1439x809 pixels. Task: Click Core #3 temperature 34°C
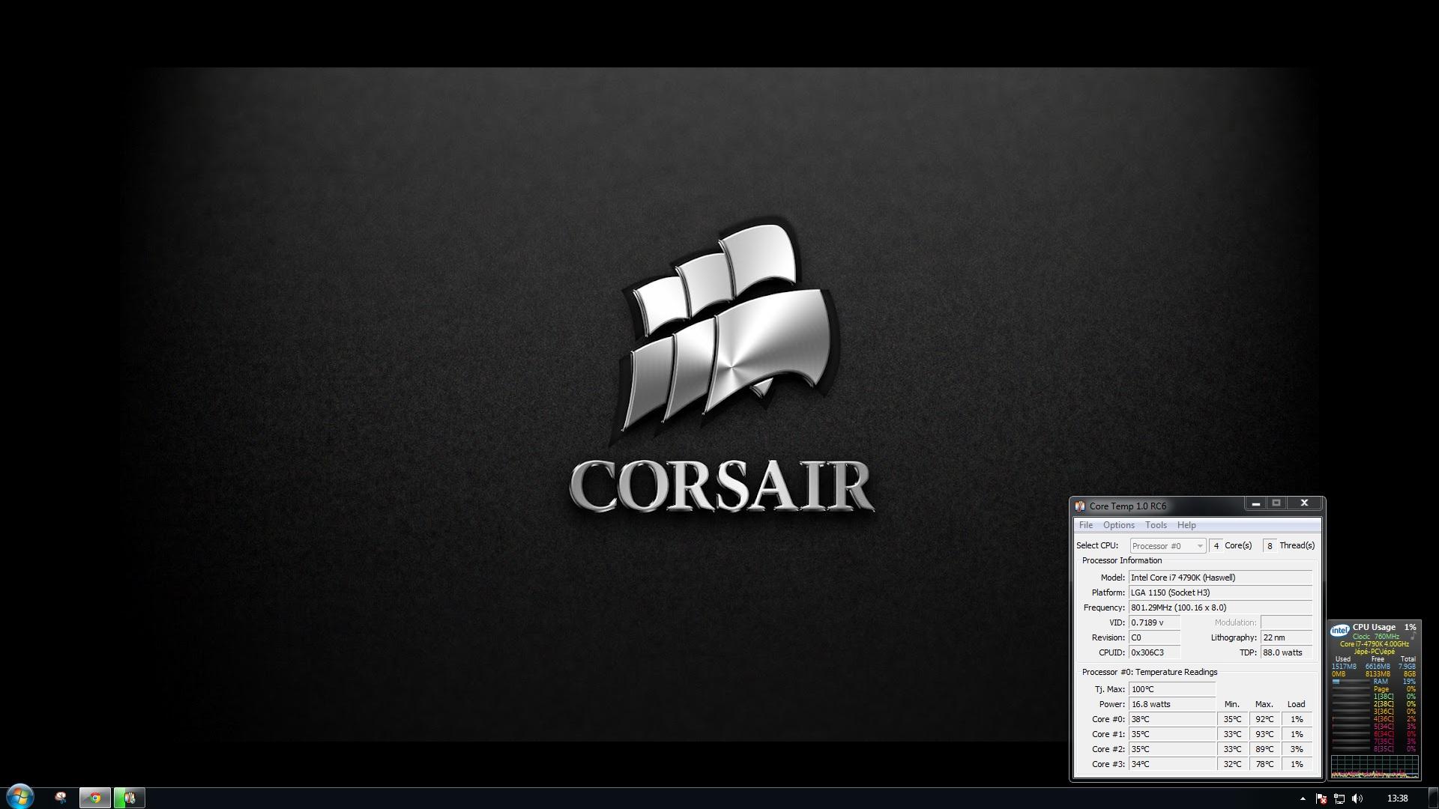click(1172, 764)
